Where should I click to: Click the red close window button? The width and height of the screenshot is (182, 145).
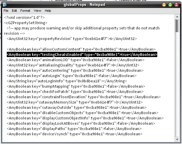(x=176, y=5)
